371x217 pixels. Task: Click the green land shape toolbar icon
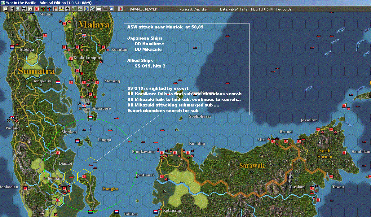74,9
